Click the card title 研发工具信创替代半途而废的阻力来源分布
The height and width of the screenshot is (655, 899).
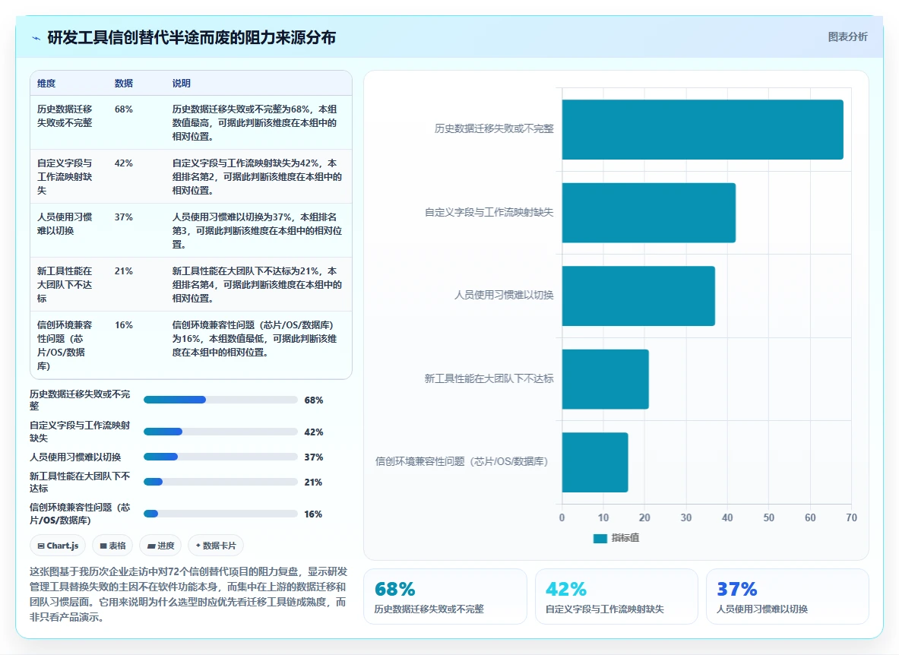192,38
